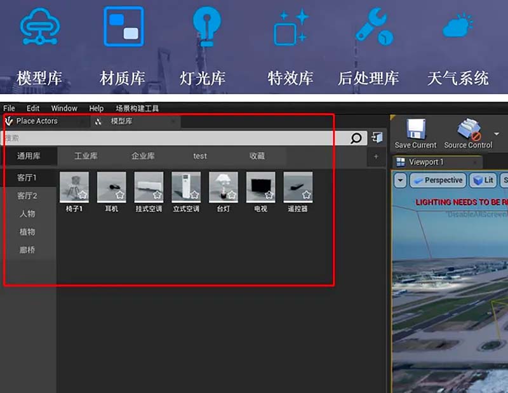Open viewport options dropdown arrow
The height and width of the screenshot is (393, 508).
click(x=400, y=180)
